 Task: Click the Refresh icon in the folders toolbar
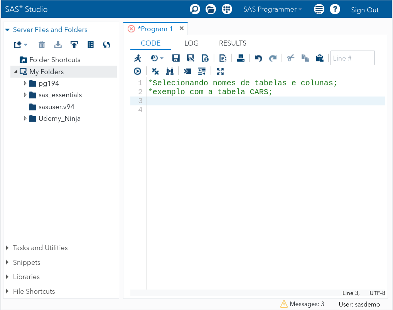[106, 45]
